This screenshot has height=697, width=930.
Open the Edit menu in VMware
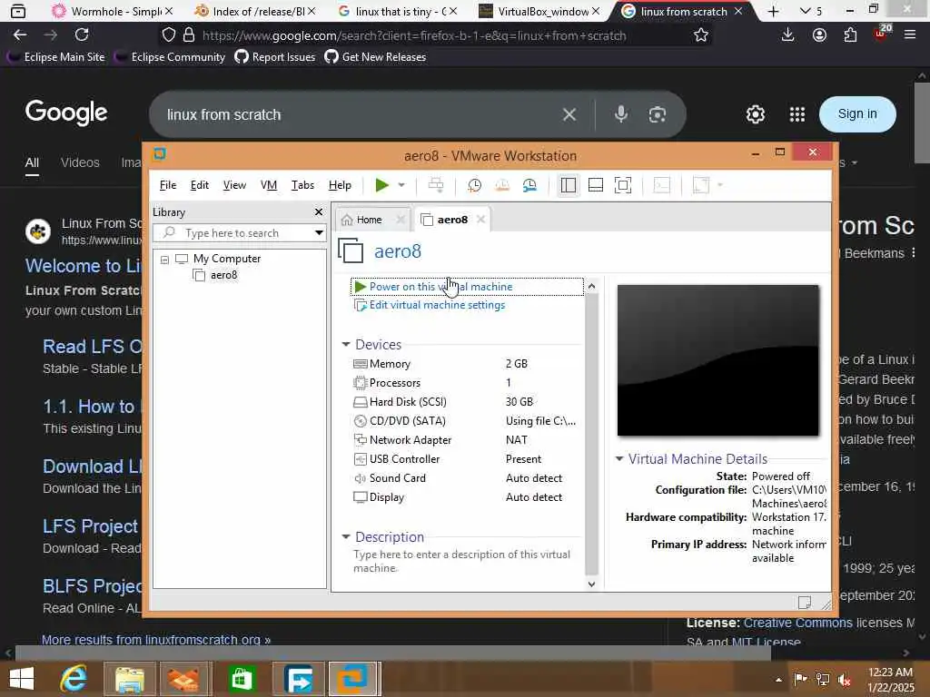coord(199,185)
